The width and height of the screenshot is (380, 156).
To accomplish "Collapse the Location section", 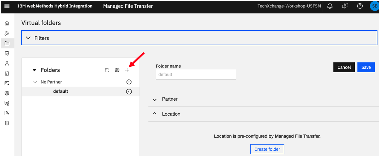I will pyautogui.click(x=154, y=114).
